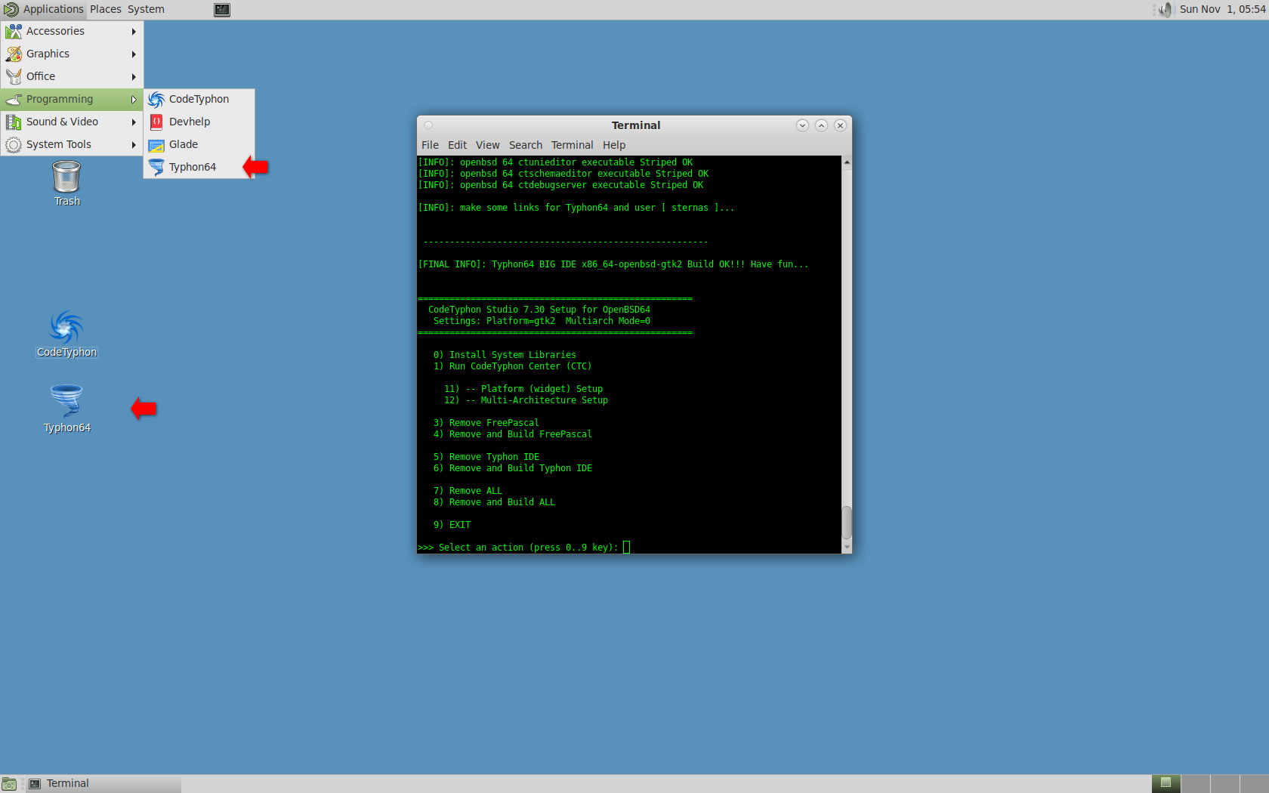Open the Terminal File menu
This screenshot has width=1269, height=793.
tap(430, 145)
